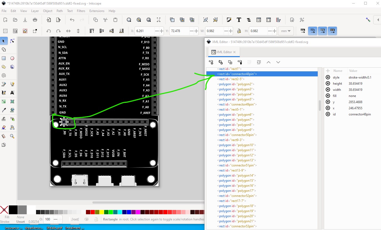Toggle scale stroke width option
This screenshot has width=381, height=230.
click(303, 31)
